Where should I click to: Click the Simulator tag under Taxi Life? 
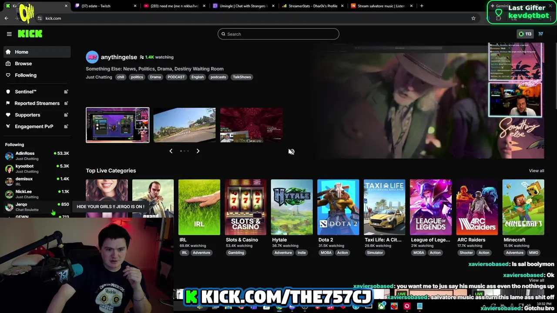(x=375, y=253)
